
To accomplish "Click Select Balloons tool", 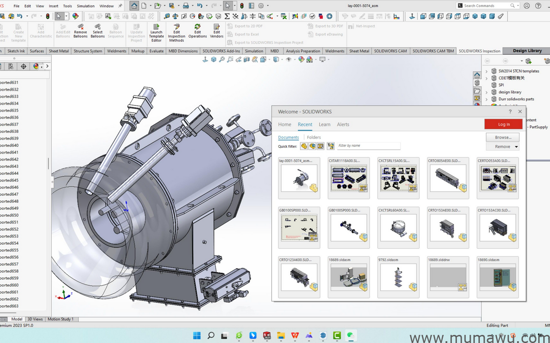I will [x=98, y=31].
